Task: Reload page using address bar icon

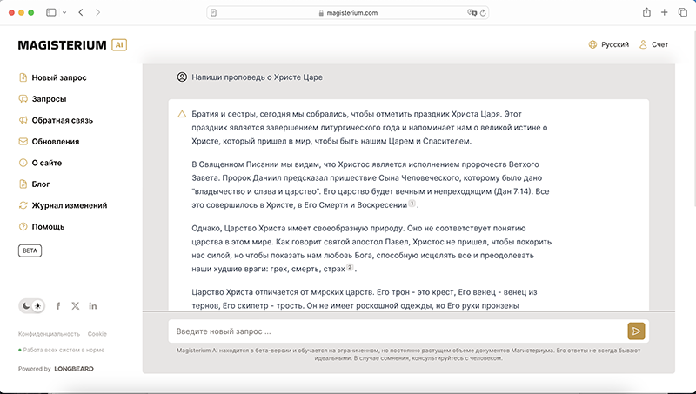Action: [483, 13]
